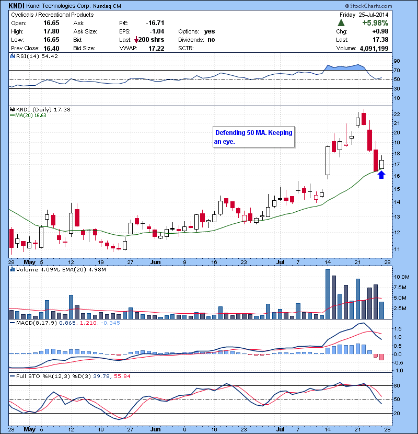Click the Options yes entry

196,31
